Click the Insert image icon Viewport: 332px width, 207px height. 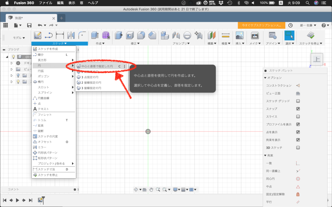point(240,35)
